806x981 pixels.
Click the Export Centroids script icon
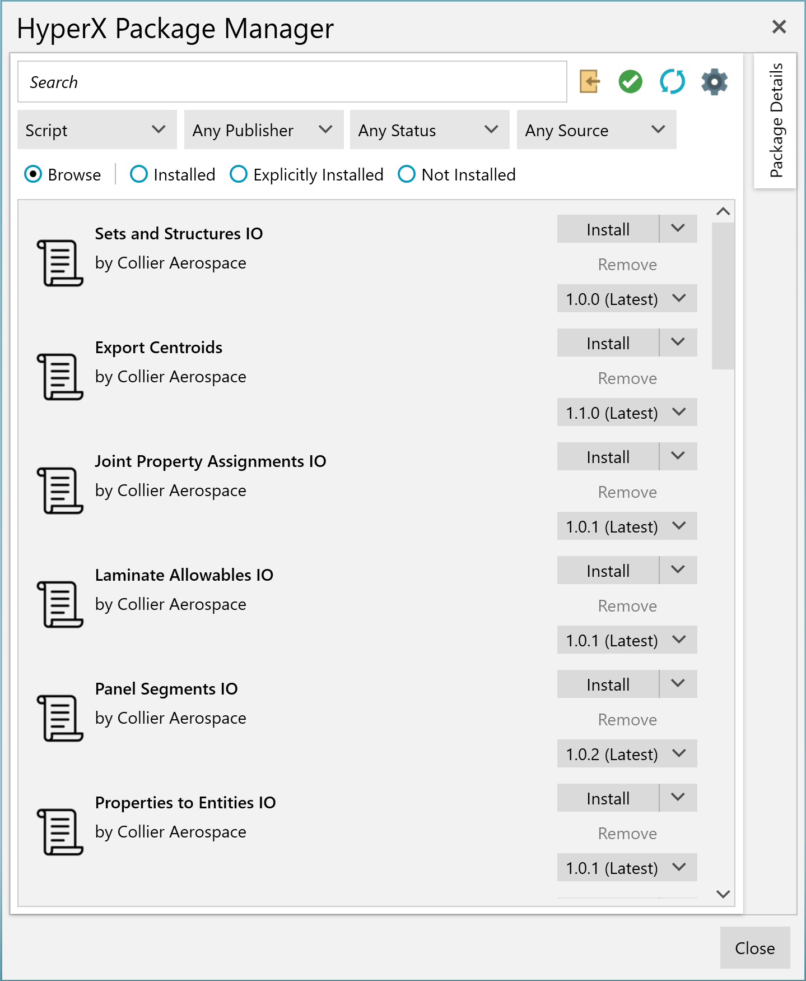pyautogui.click(x=60, y=377)
